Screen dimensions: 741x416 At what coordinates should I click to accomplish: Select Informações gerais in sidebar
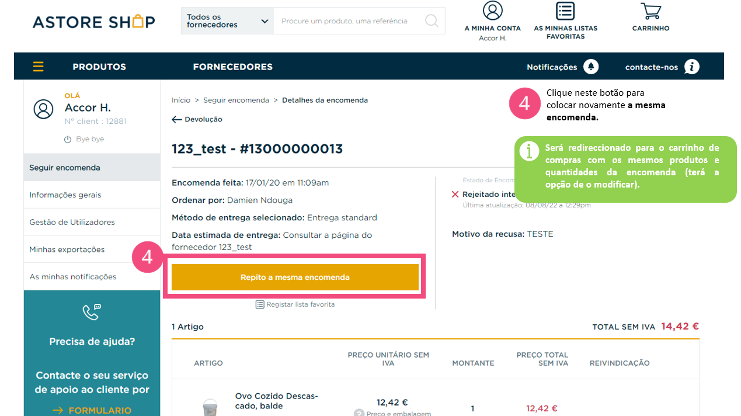pyautogui.click(x=92, y=195)
